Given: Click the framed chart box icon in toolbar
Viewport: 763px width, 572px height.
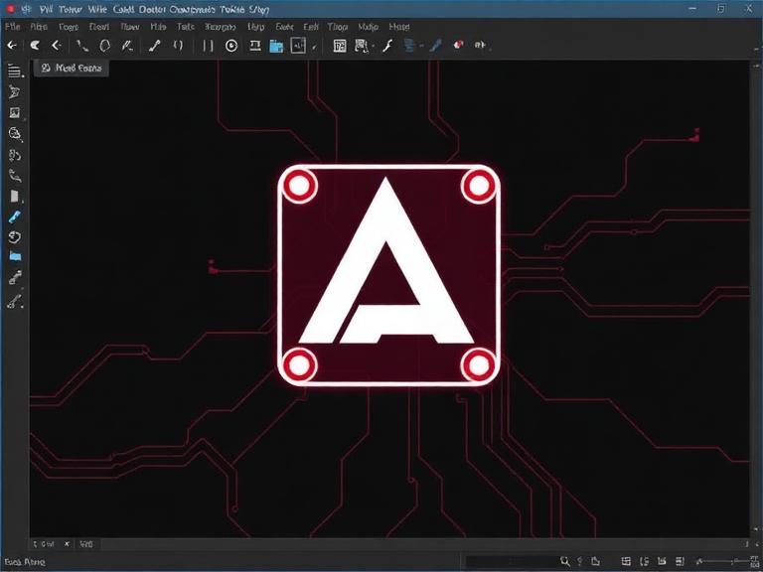Looking at the screenshot, I should coord(298,46).
